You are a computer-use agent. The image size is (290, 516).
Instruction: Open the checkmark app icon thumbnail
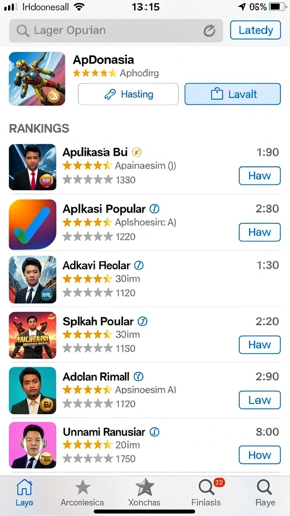tap(33, 224)
